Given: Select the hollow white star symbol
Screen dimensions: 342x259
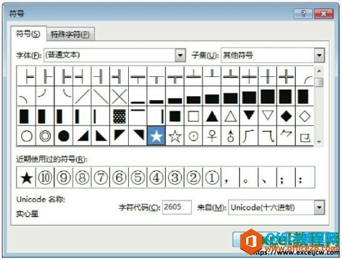Looking at the screenshot, I should pyautogui.click(x=175, y=136).
